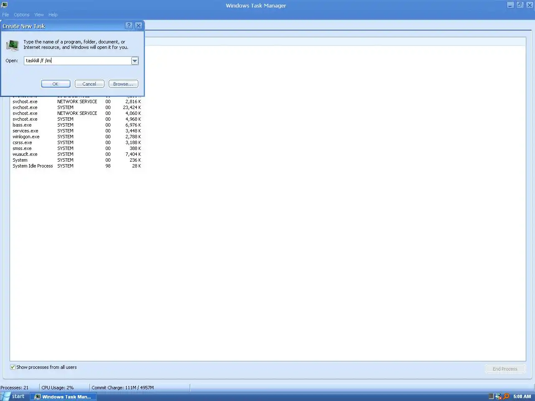Screen dimensions: 535x401
Task: Click the Windows Task Manager taskbar button
Action: pos(63,397)
